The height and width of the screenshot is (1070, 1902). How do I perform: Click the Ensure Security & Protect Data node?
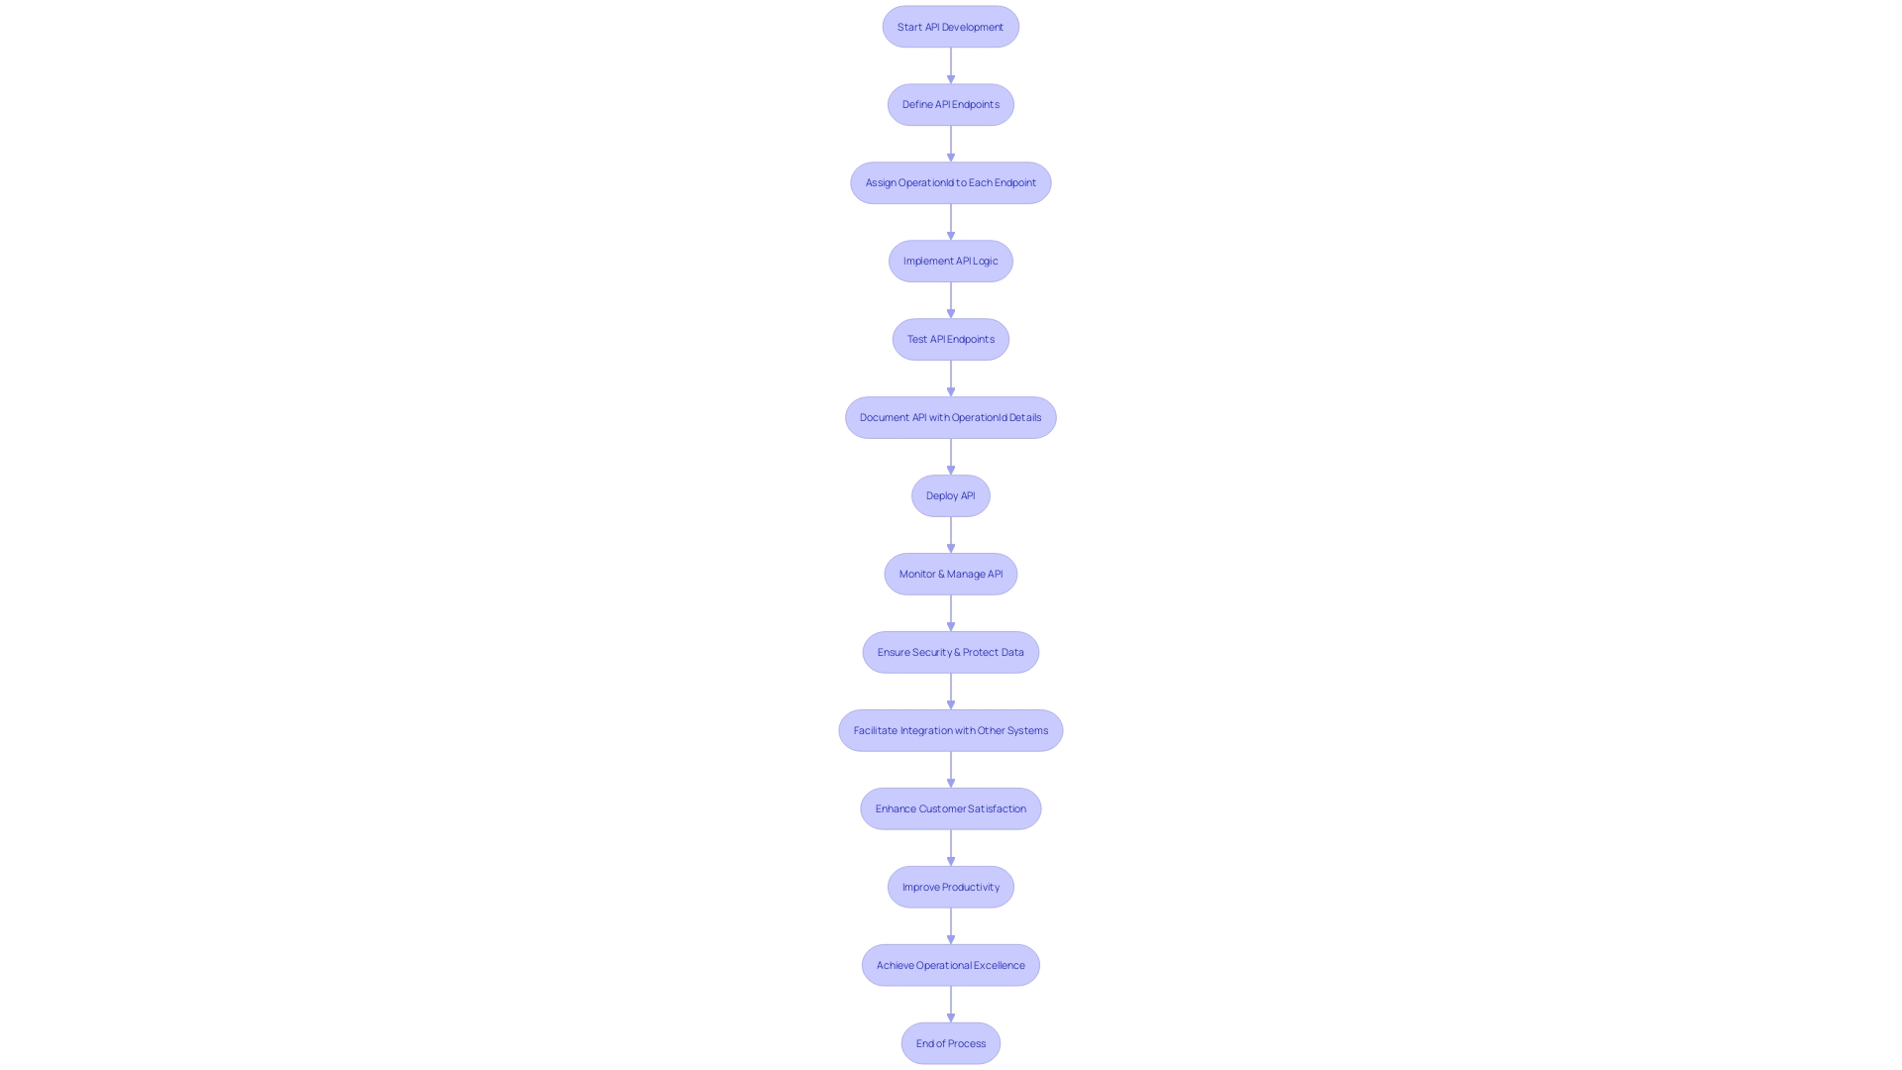pos(951,652)
